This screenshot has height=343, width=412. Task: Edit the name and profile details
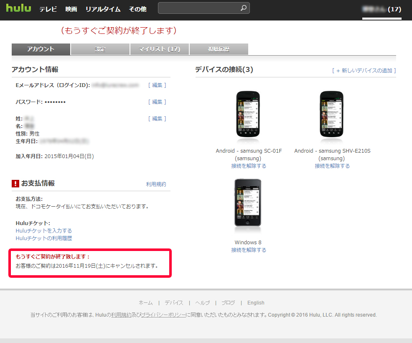[157, 119]
